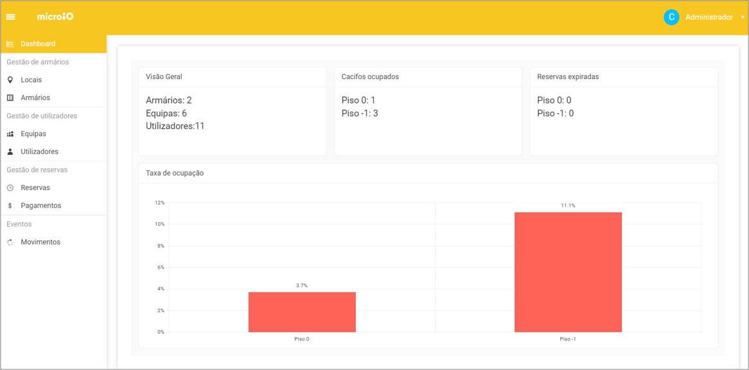749x370 pixels.
Task: Click the Utilizadores person icon
Action: [x=10, y=152]
